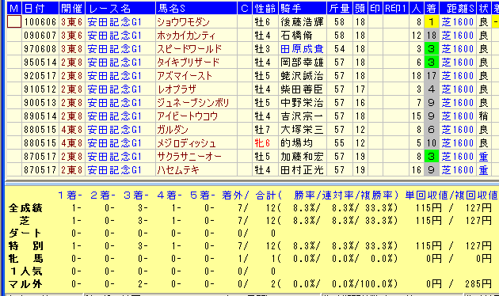The height and width of the screenshot is (296, 499).
Task: Click green 3 finish cell for サクラサニーオー
Action: point(432,157)
